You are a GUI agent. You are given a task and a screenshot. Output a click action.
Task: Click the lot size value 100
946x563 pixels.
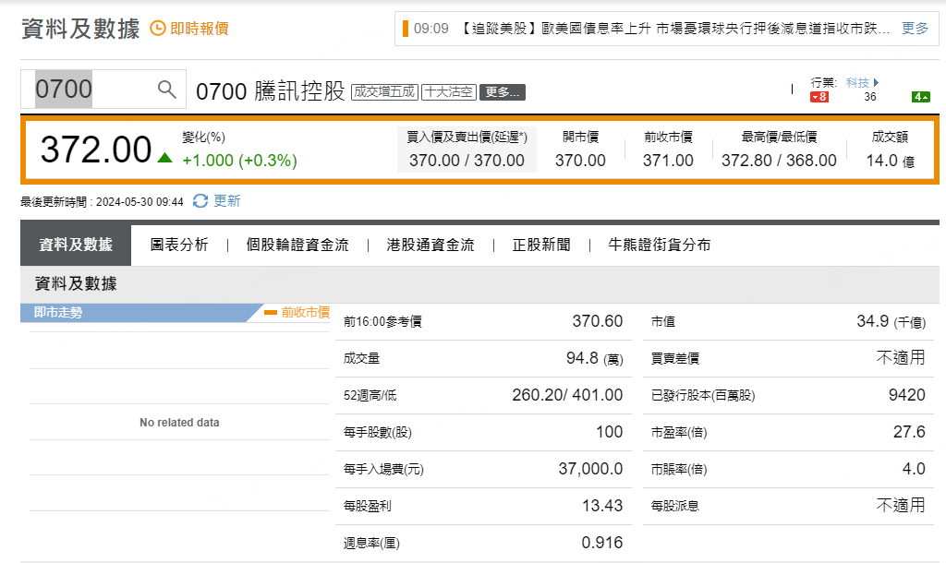point(610,432)
